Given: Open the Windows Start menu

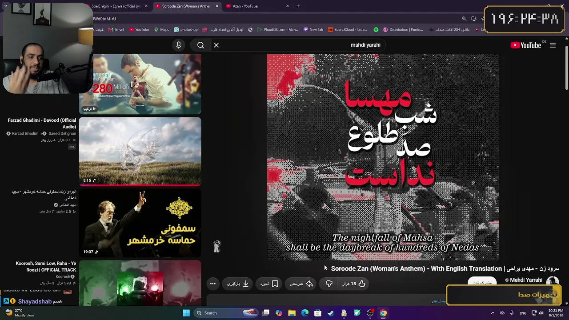Looking at the screenshot, I should pyautogui.click(x=186, y=313).
